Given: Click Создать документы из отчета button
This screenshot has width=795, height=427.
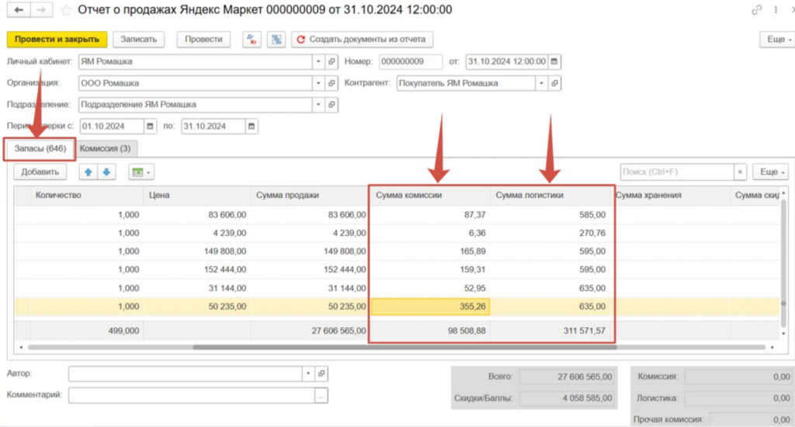Looking at the screenshot, I should pos(362,40).
